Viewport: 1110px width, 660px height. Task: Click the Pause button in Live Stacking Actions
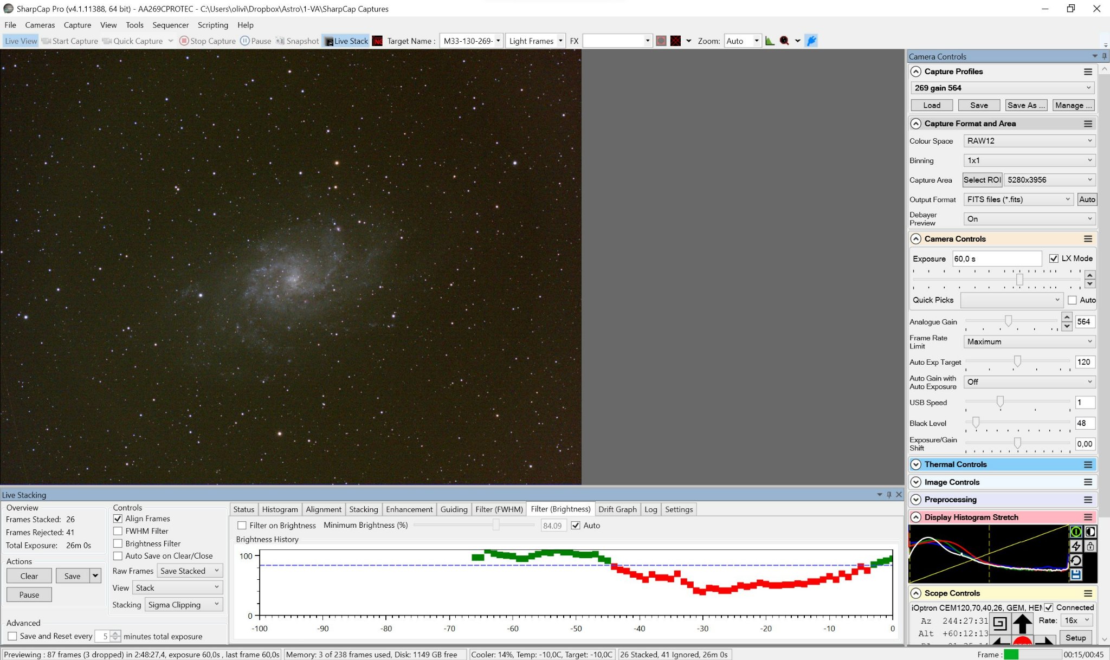click(x=29, y=594)
